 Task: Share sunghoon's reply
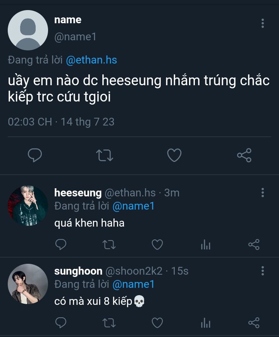tap(253, 322)
